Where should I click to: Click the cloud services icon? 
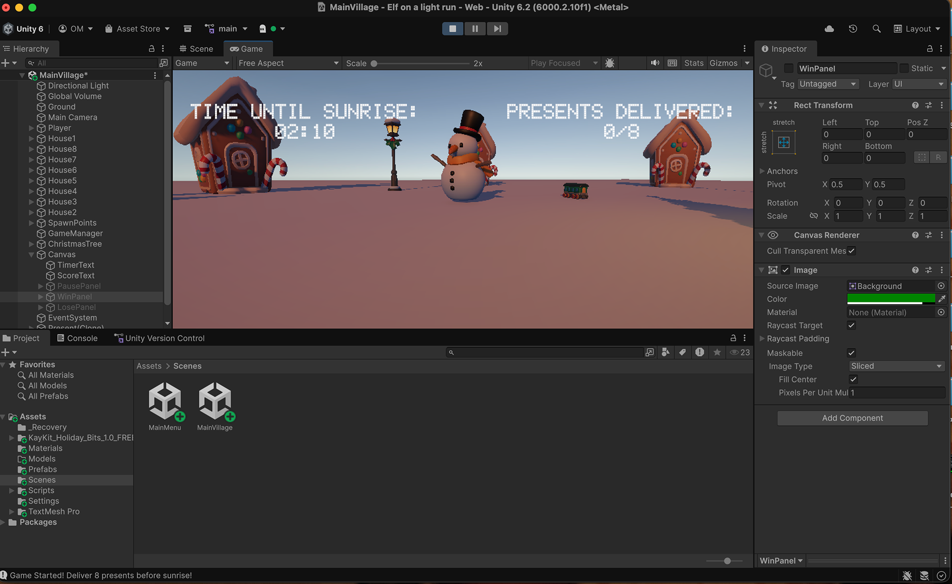coord(829,29)
